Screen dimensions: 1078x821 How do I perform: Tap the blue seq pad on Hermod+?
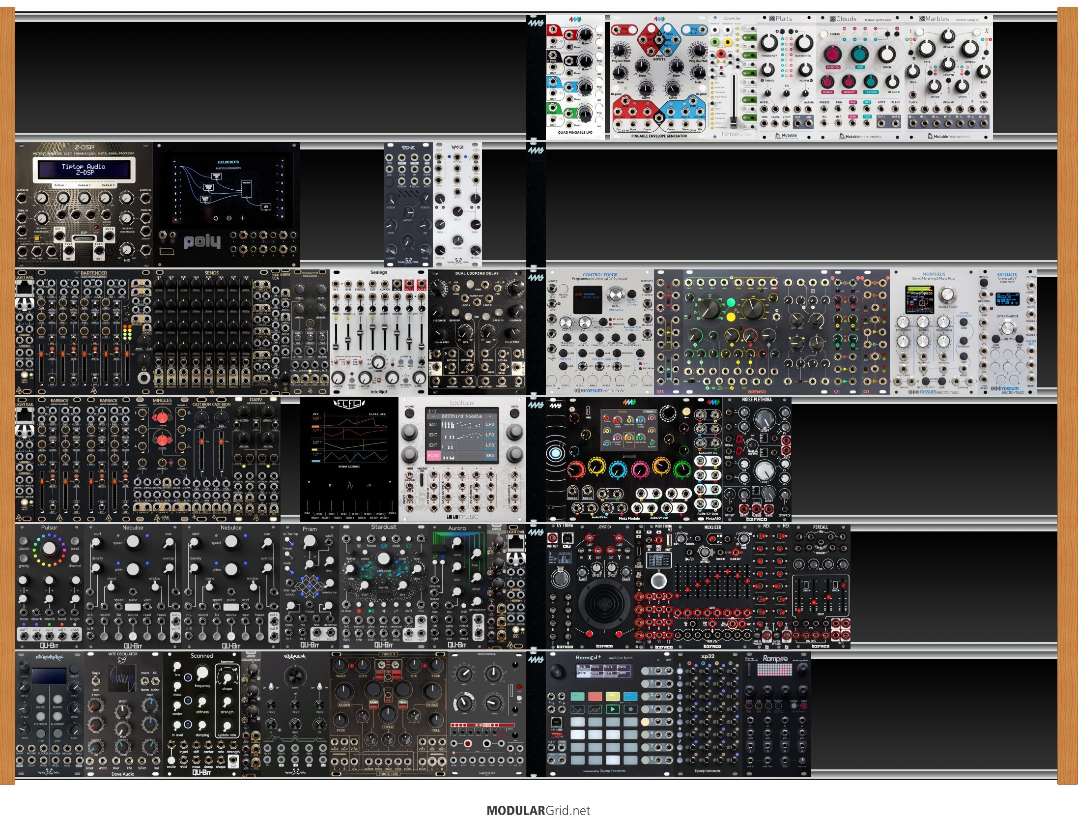631,696
